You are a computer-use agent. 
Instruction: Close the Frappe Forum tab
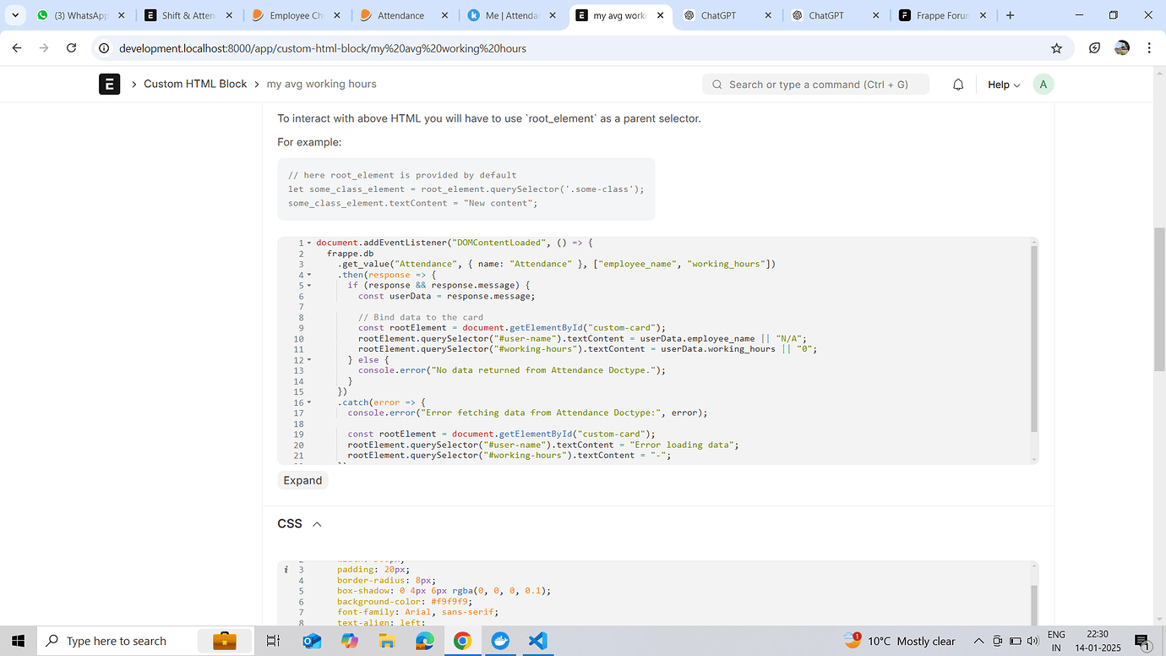tap(983, 15)
